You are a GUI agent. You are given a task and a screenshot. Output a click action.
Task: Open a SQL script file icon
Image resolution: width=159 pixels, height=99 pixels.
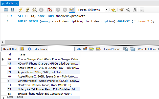point(6,10)
